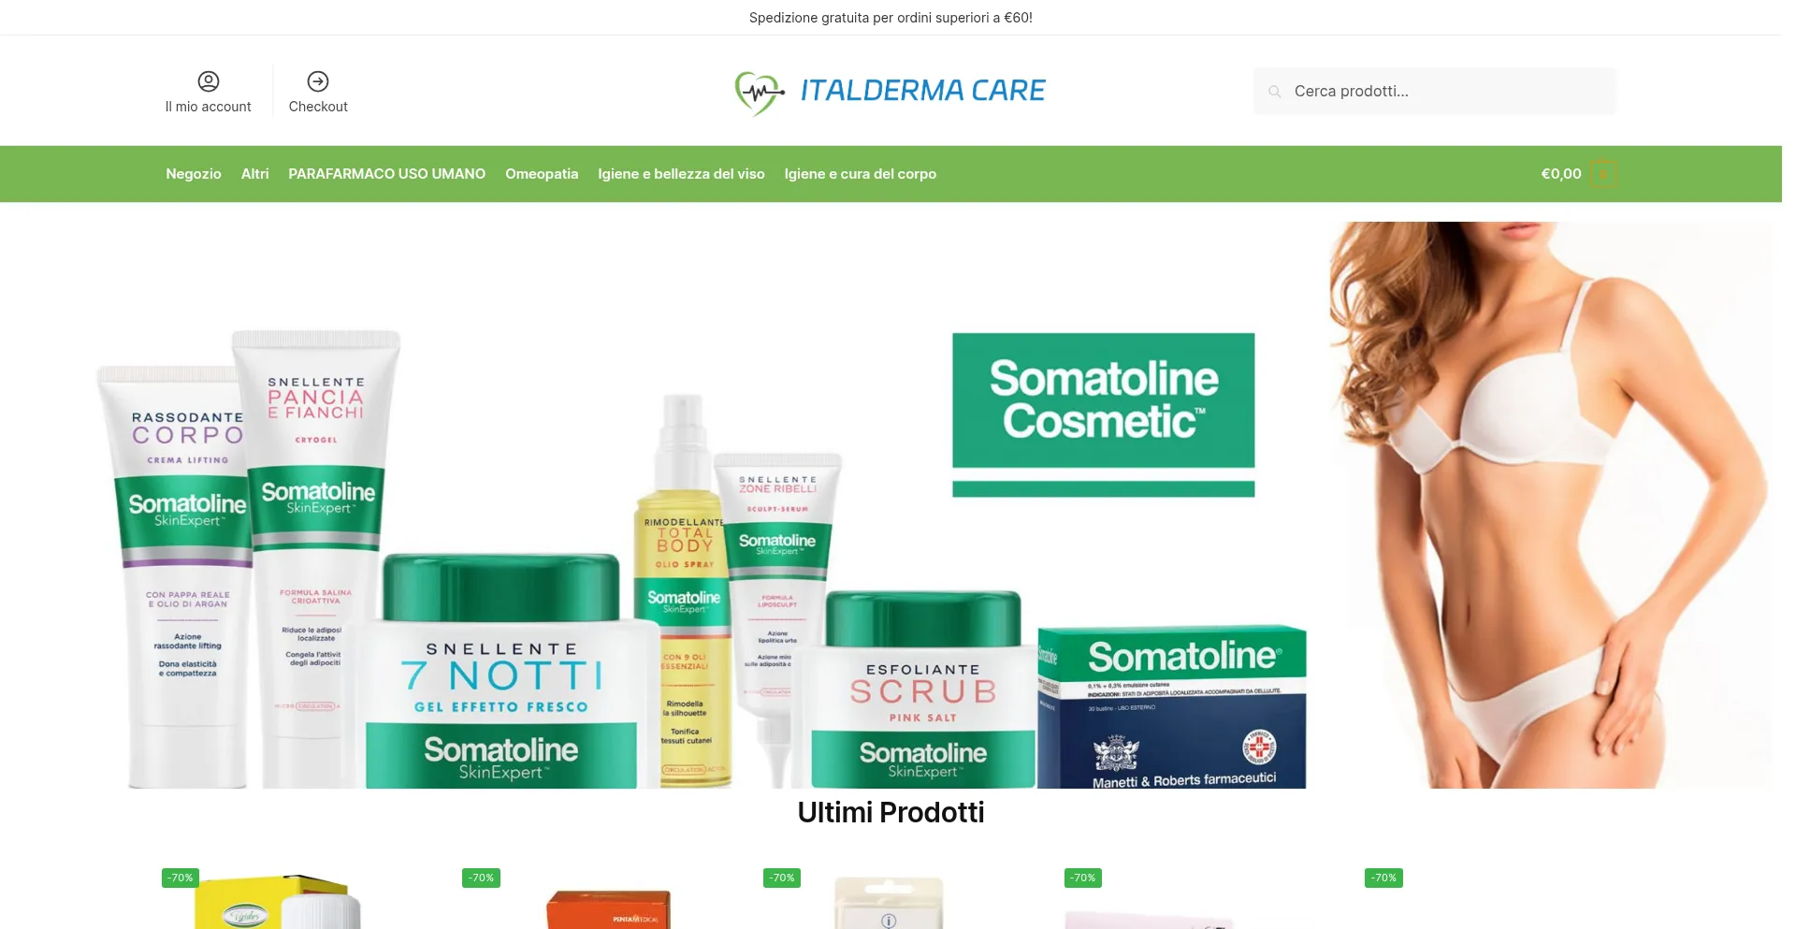The image size is (1796, 929).
Task: Click the €0,00 cart total
Action: [1561, 174]
